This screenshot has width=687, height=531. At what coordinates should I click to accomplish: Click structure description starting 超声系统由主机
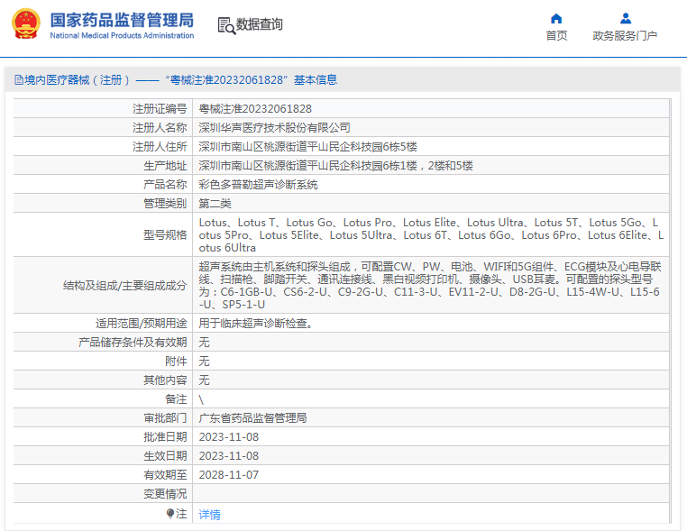tap(430, 285)
